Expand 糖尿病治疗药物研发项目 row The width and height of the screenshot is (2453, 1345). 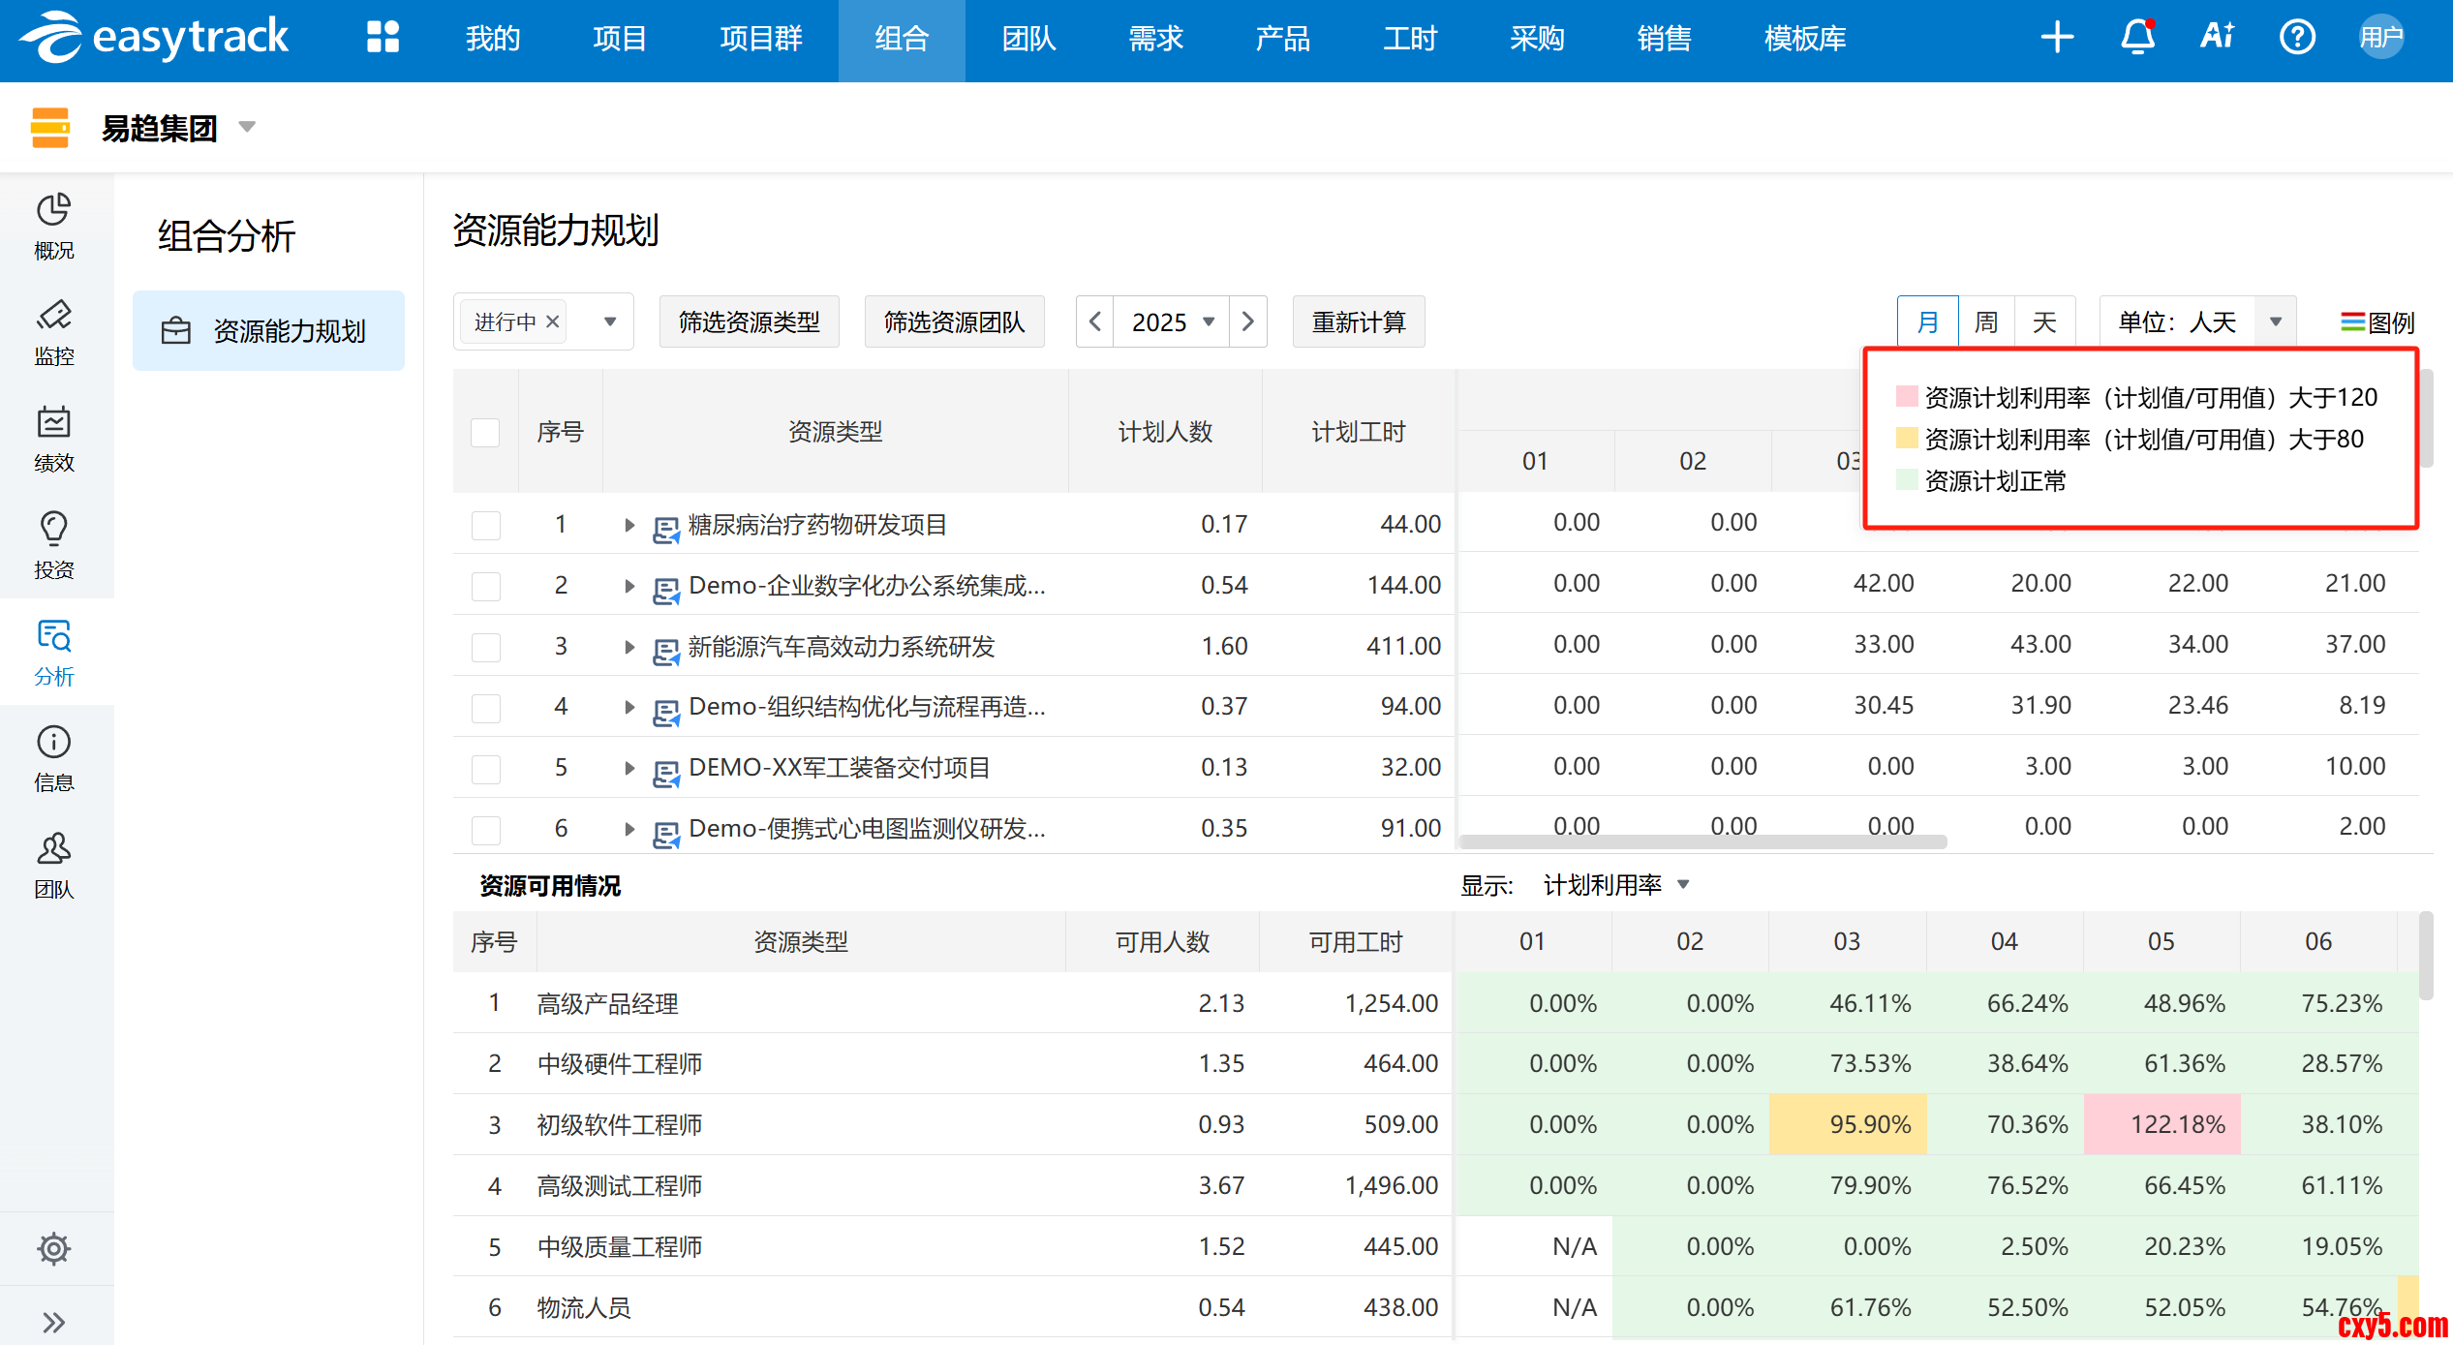tap(629, 525)
